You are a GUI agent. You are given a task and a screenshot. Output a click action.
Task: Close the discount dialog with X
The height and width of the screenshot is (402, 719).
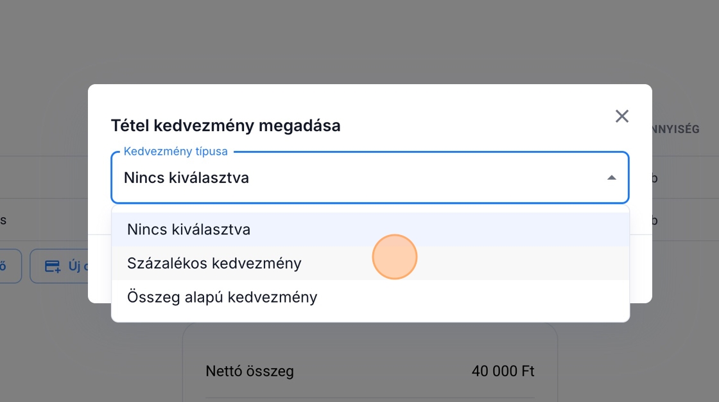[x=621, y=116]
